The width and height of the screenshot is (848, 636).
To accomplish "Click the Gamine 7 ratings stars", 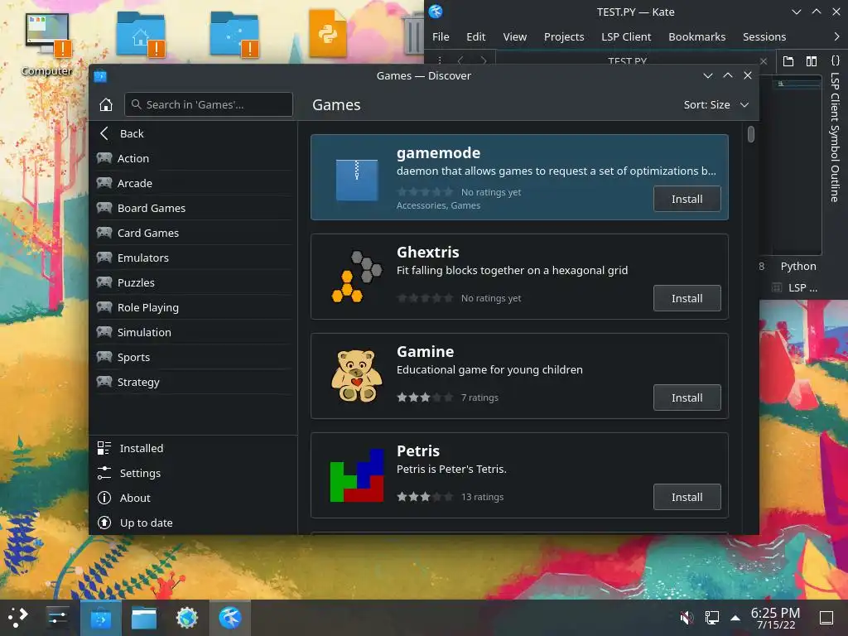I will (x=425, y=397).
